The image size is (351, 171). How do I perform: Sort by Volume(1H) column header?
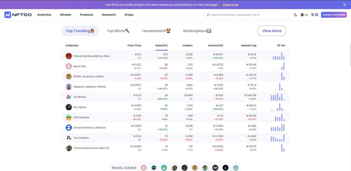tap(215, 45)
